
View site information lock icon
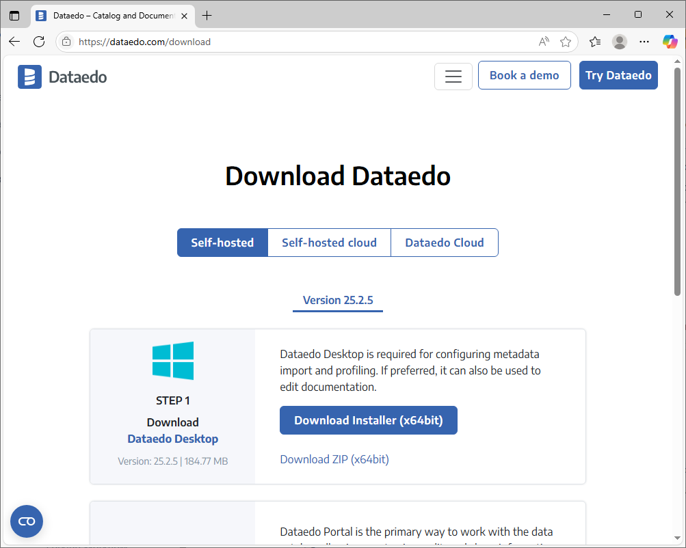pyautogui.click(x=66, y=42)
